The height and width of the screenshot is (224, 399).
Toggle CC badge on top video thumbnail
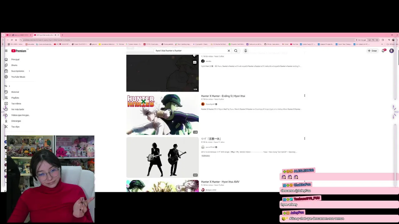(x=195, y=62)
